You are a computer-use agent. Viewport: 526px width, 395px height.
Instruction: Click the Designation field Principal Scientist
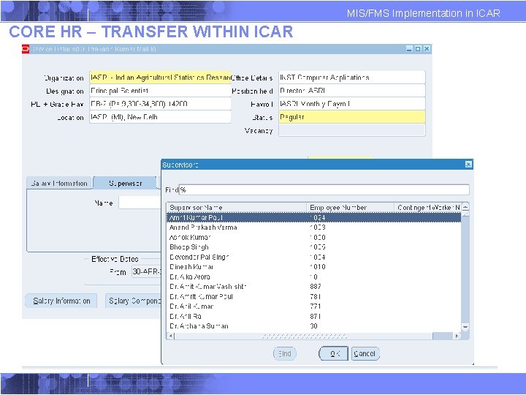160,91
